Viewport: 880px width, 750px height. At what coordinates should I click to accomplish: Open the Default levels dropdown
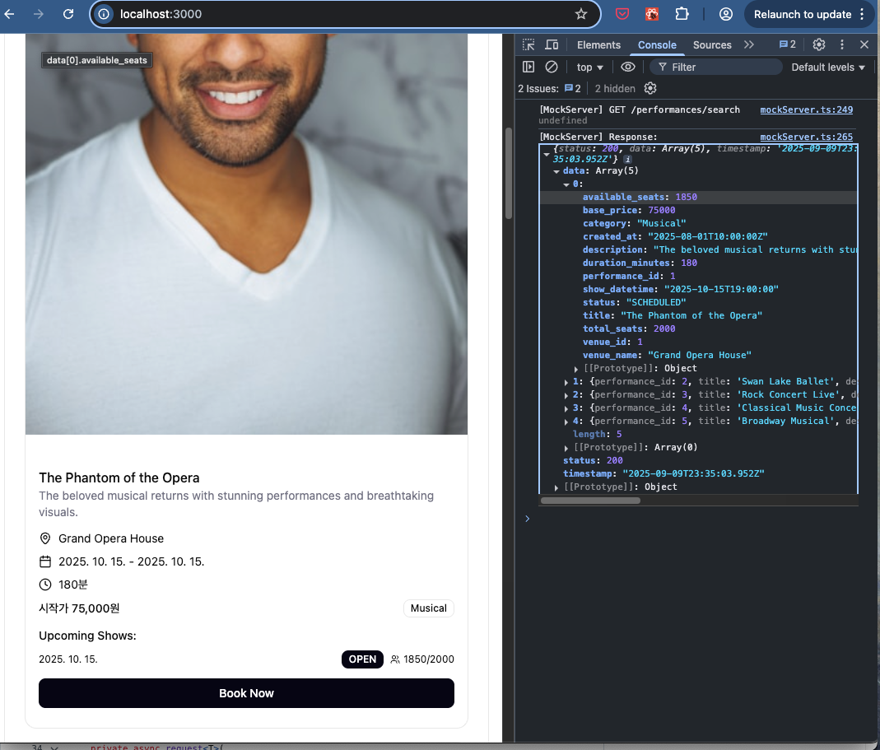[x=828, y=68]
